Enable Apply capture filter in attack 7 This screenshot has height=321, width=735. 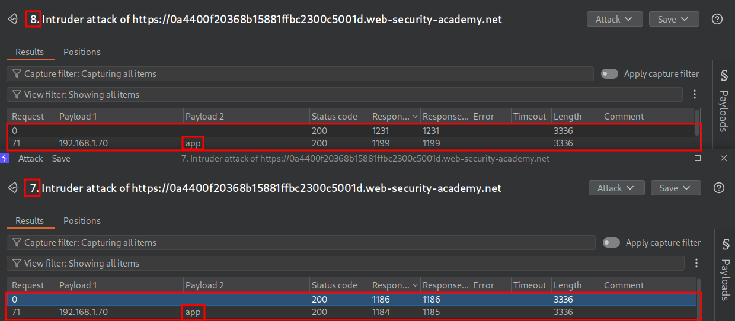pos(611,243)
